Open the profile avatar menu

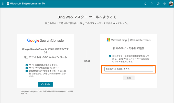tap(171, 4)
